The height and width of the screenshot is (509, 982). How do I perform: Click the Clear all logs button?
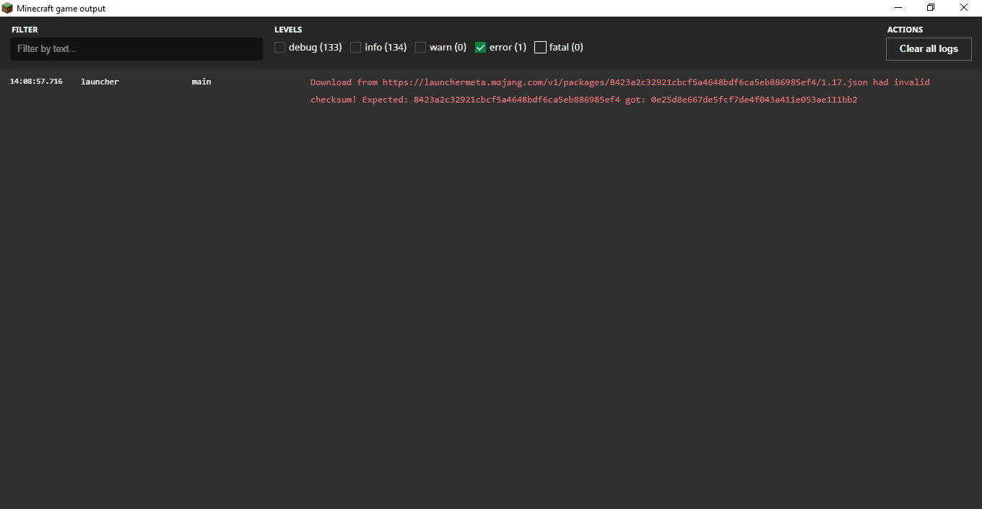pos(929,49)
